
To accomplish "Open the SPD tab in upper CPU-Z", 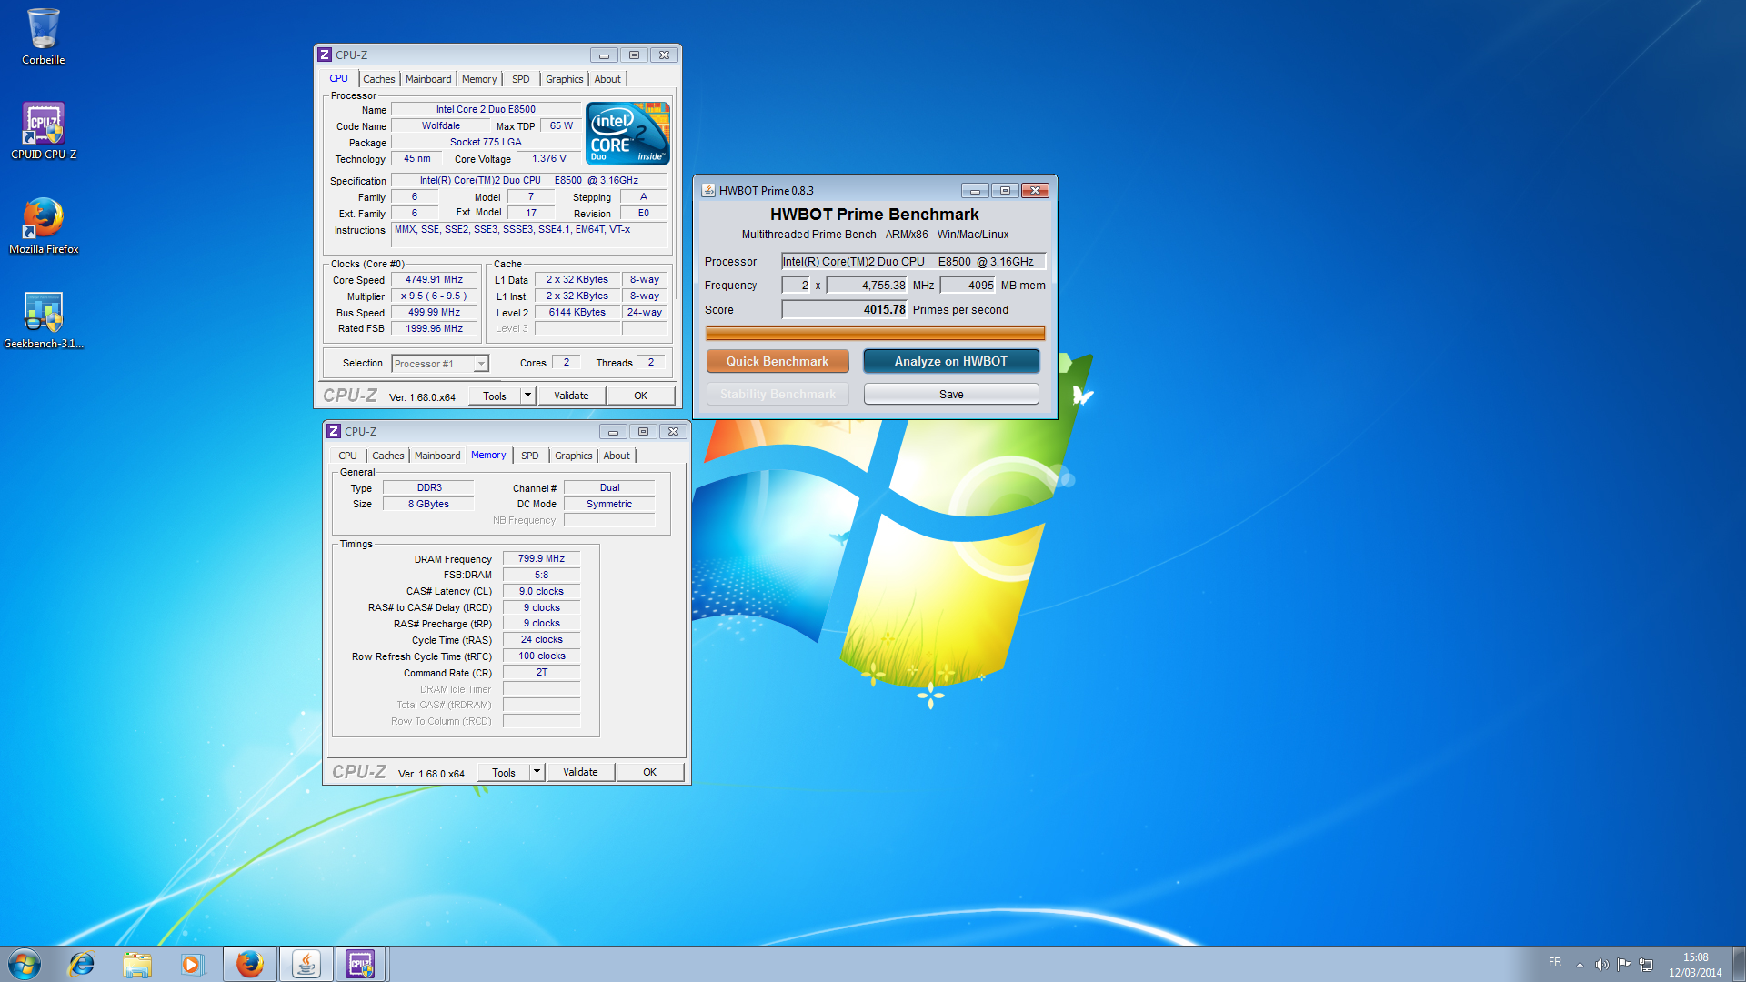I will click(521, 79).
